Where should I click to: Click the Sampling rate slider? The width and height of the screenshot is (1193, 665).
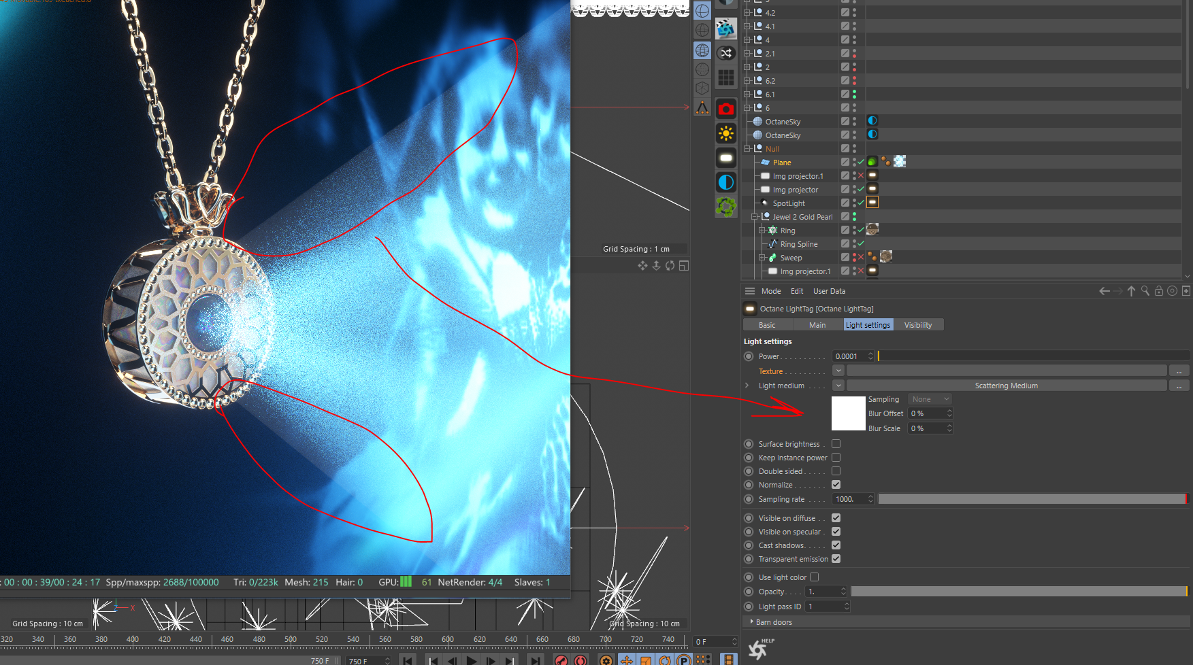click(1032, 499)
